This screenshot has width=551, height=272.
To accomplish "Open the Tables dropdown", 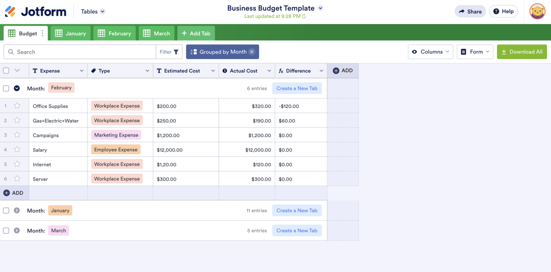I will [92, 11].
